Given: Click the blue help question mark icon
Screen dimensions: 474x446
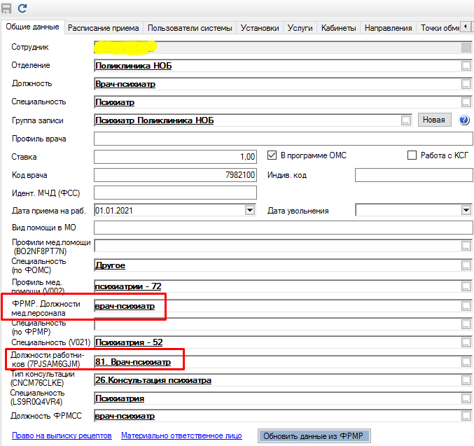Looking at the screenshot, I should (x=463, y=120).
